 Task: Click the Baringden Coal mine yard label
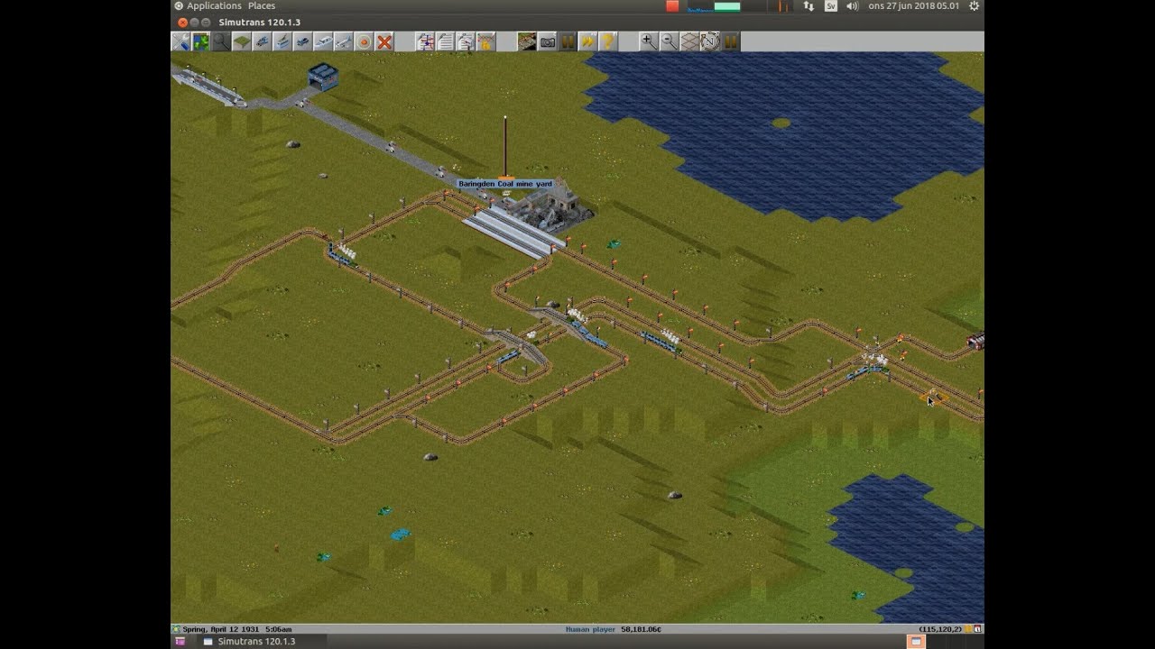click(505, 184)
